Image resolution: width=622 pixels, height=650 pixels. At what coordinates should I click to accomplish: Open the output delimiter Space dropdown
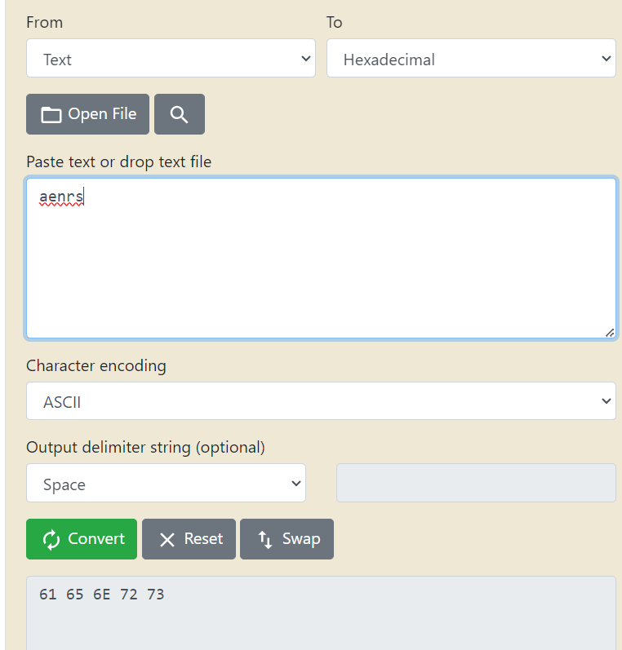click(x=166, y=483)
